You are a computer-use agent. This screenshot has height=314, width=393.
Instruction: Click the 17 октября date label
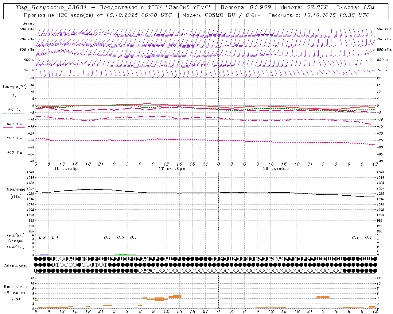(x=172, y=169)
